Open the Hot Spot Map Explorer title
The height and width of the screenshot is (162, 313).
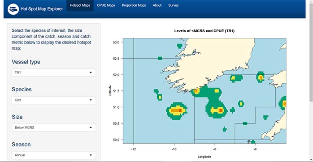click(x=42, y=9)
